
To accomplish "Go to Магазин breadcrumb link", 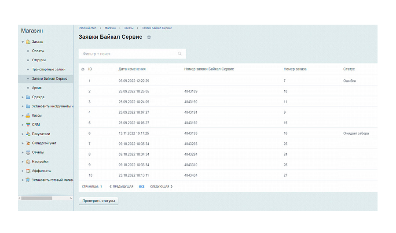I will tap(110, 28).
